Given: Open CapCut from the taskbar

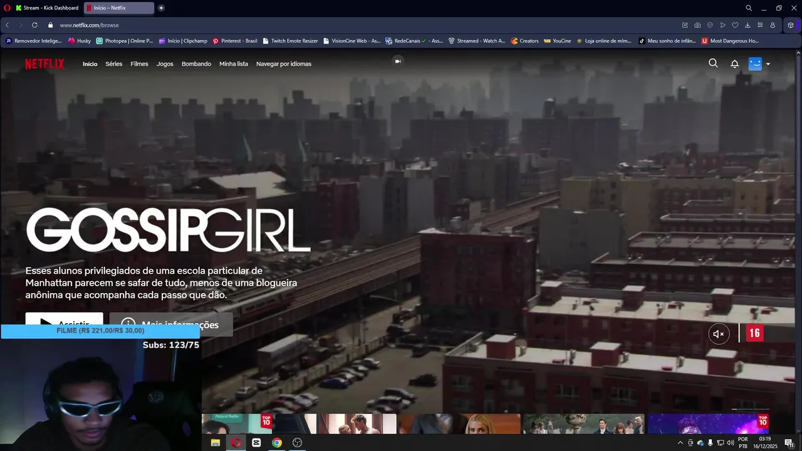Looking at the screenshot, I should 256,442.
